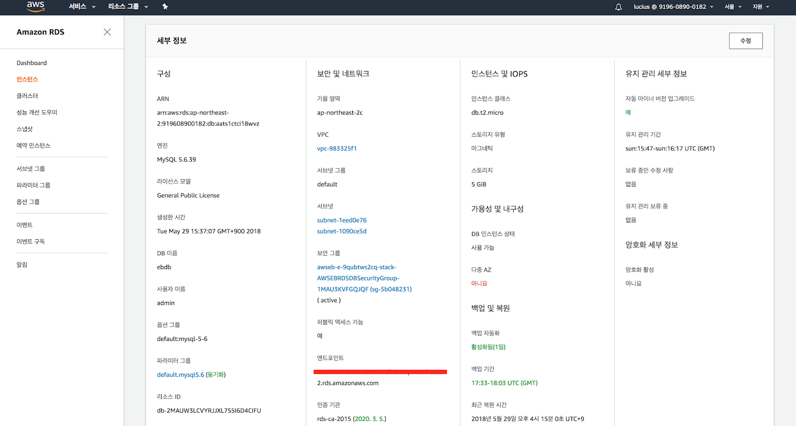Click endpoint text 2.rds.amazonaws.com

(x=348, y=383)
